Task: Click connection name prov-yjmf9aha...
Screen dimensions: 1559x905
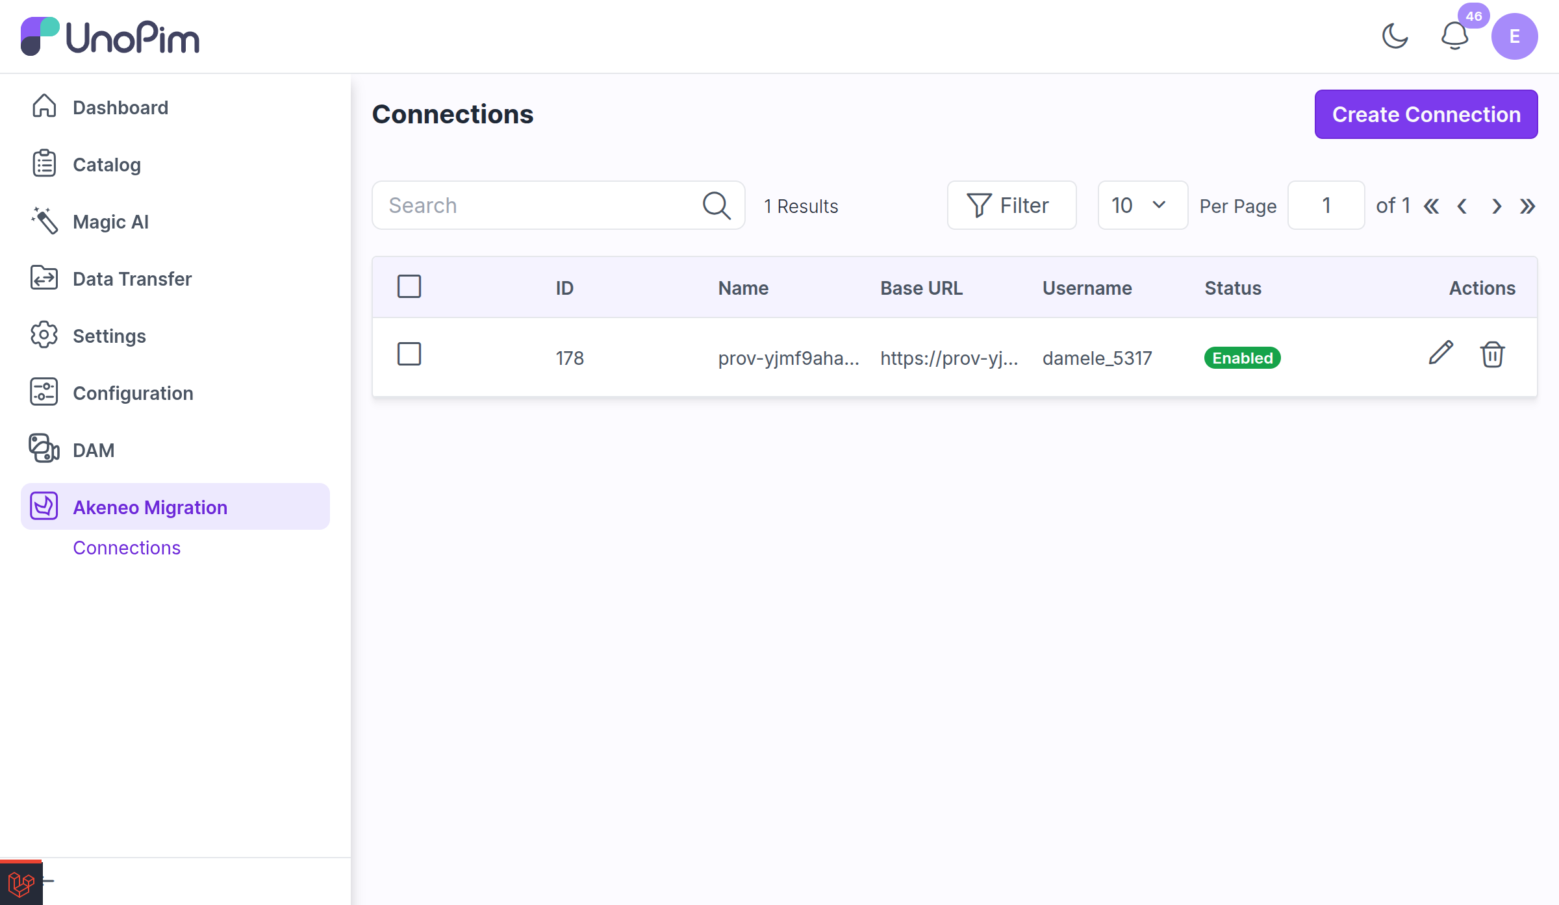Action: (x=789, y=358)
